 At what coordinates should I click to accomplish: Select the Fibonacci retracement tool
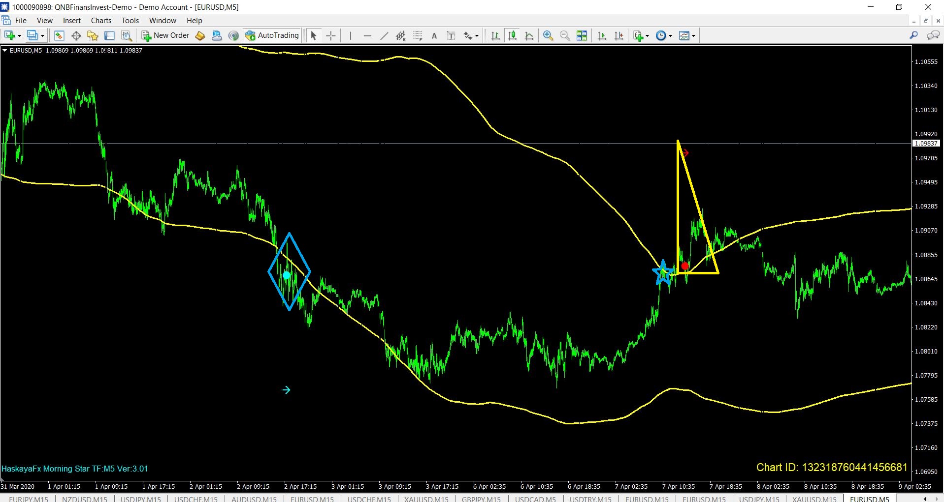click(x=418, y=35)
